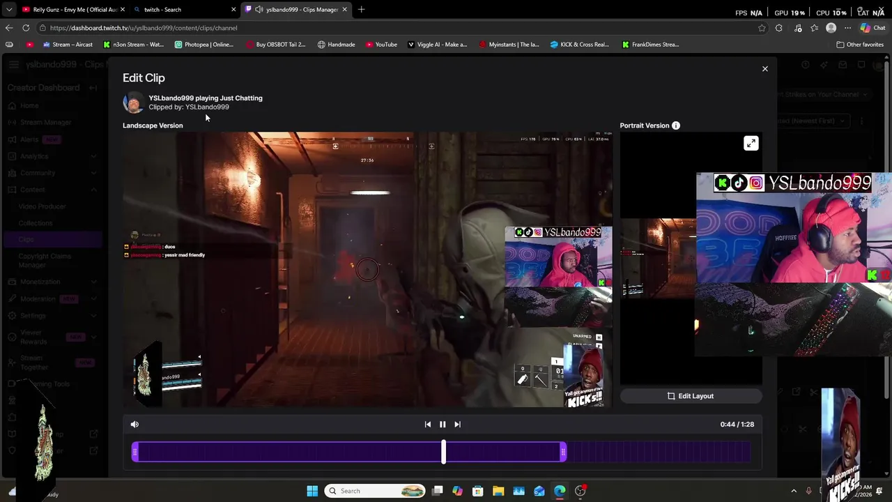Image resolution: width=892 pixels, height=502 pixels.
Task: Expand the portrait version preview to fullscreen
Action: tap(751, 144)
